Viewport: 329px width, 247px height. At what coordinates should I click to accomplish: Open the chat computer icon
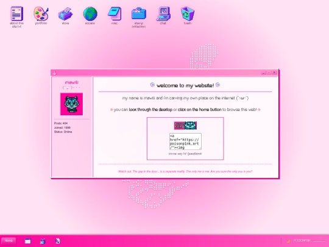(x=163, y=16)
